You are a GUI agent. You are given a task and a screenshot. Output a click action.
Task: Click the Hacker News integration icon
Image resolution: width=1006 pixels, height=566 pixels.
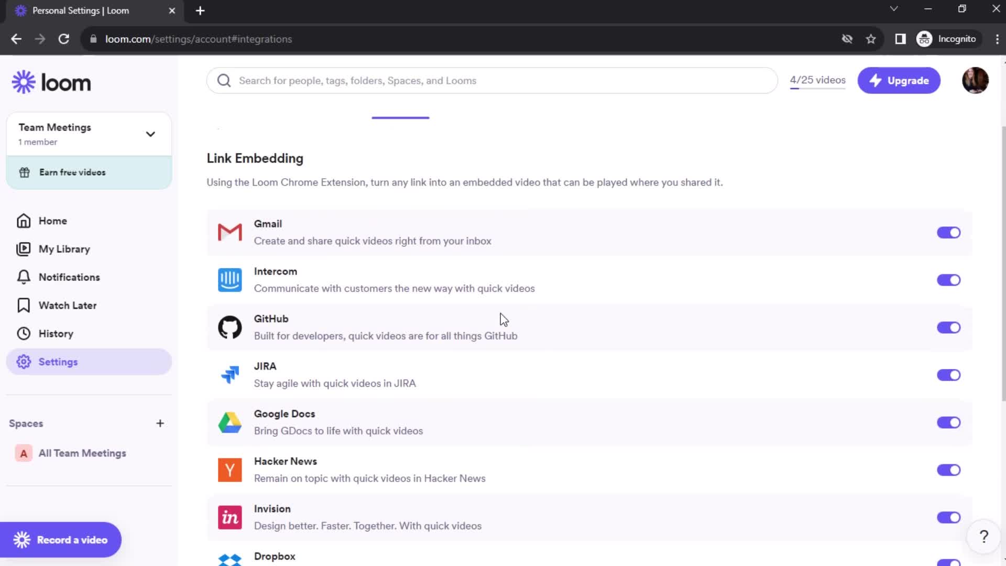coord(229,470)
